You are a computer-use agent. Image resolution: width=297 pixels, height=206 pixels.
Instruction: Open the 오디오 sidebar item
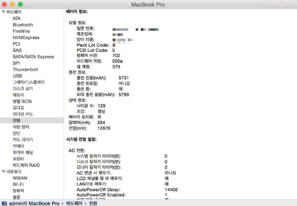[x=18, y=107]
